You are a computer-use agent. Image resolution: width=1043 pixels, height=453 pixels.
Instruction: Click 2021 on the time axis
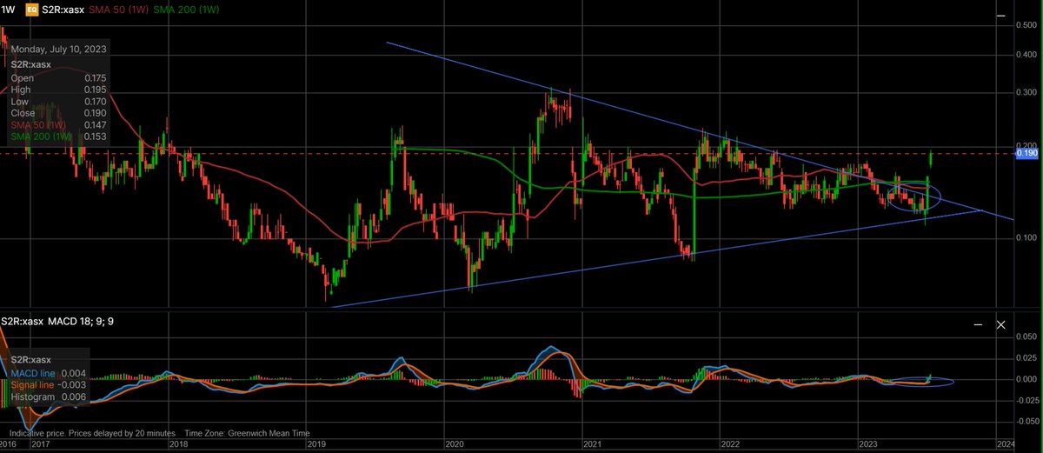592,444
